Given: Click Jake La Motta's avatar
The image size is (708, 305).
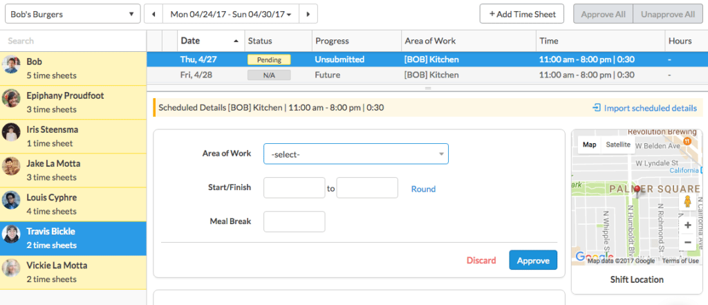Looking at the screenshot, I should (11, 166).
